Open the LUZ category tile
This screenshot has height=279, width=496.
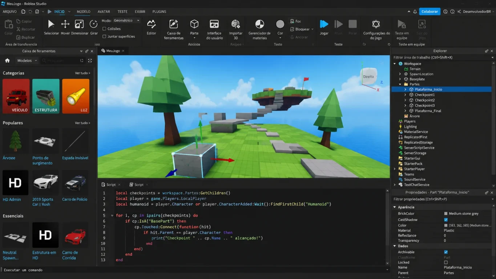(x=76, y=96)
